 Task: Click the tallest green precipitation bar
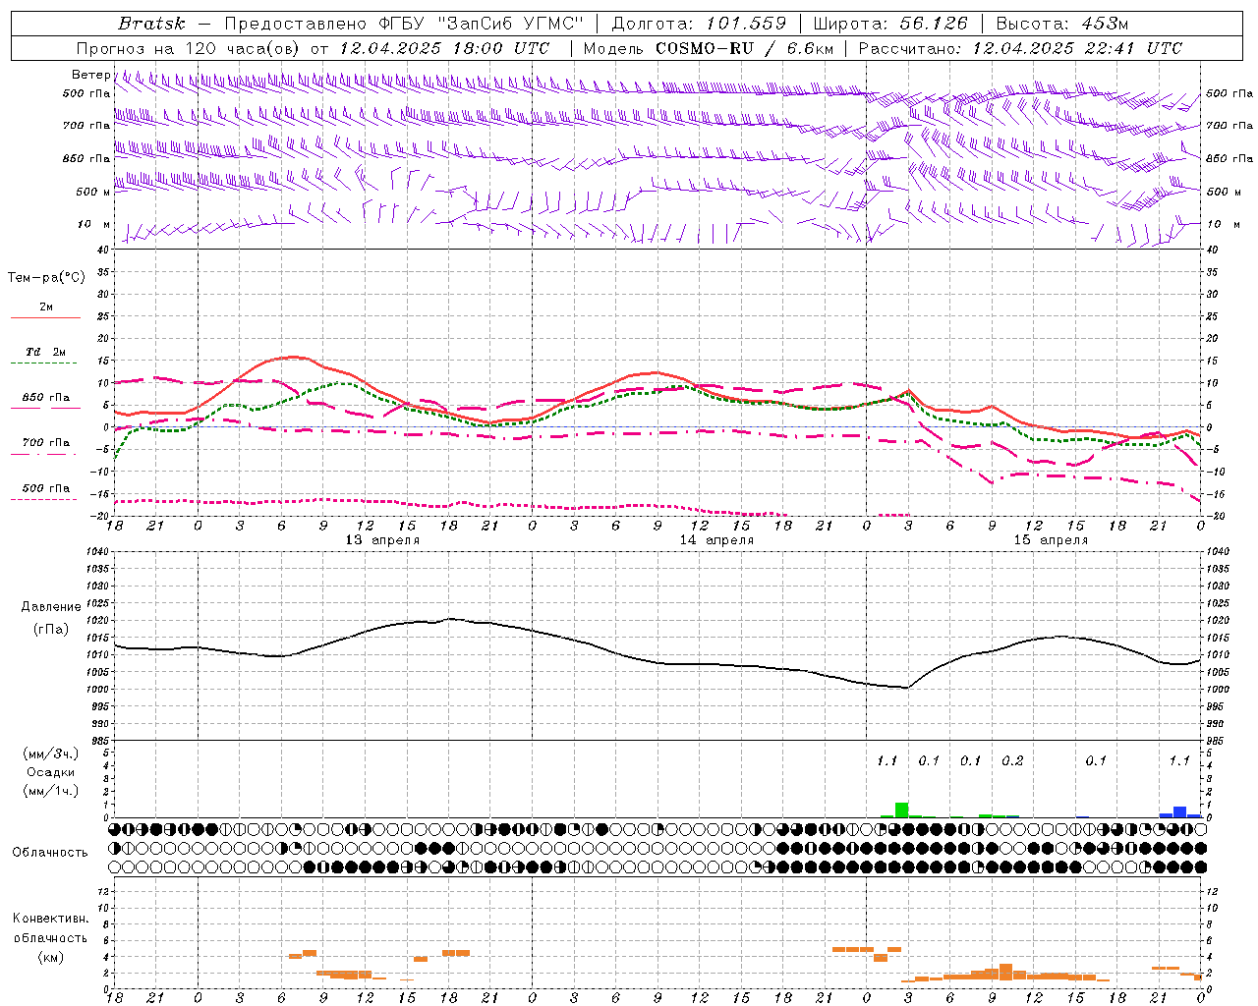tap(901, 810)
